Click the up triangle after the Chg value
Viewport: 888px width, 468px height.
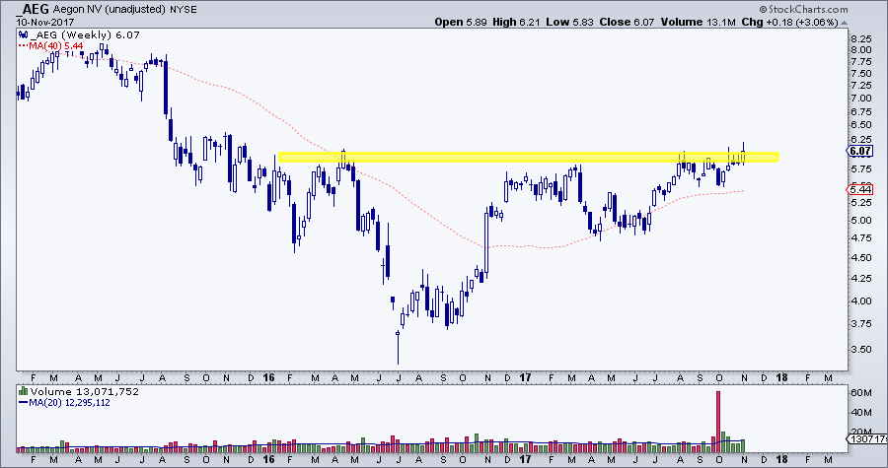point(844,23)
